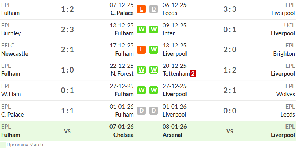Screen dimensions: 296x153
Task: Click the W. Ham 0:1 Fulham score
Action: click(67, 90)
